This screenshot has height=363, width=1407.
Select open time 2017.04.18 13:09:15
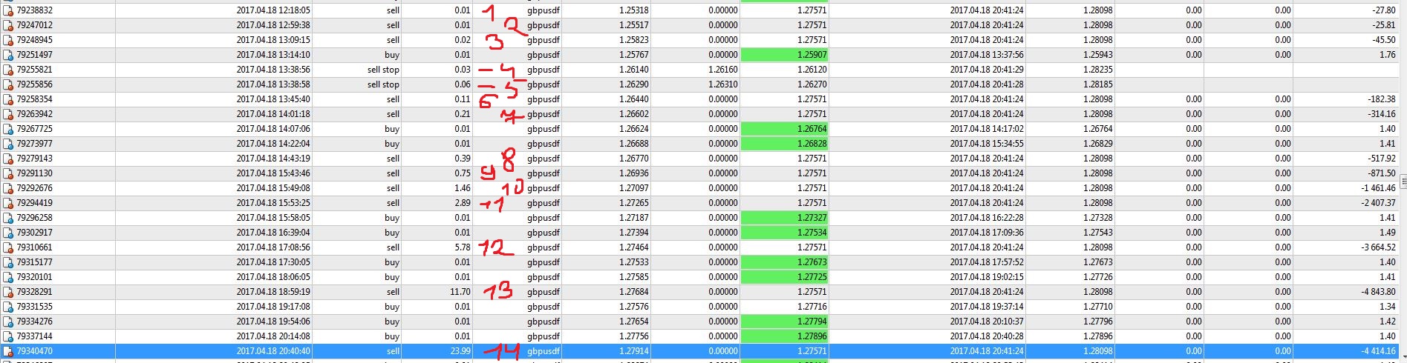(273, 40)
